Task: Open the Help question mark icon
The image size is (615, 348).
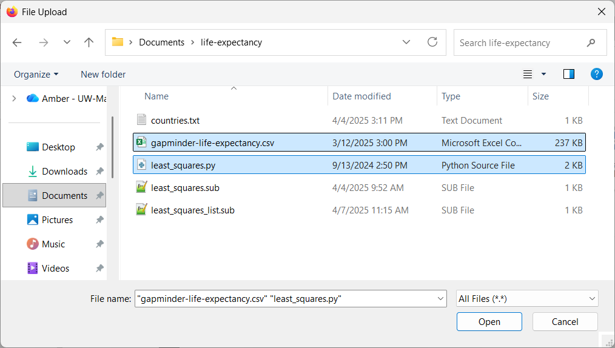Action: (x=596, y=74)
